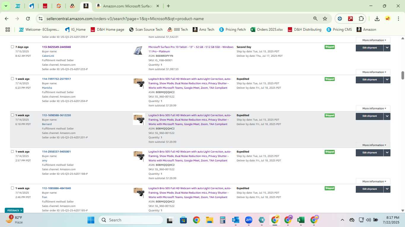Open Pricing Fetch bookmark
The height and width of the screenshot is (227, 405).
(232, 30)
